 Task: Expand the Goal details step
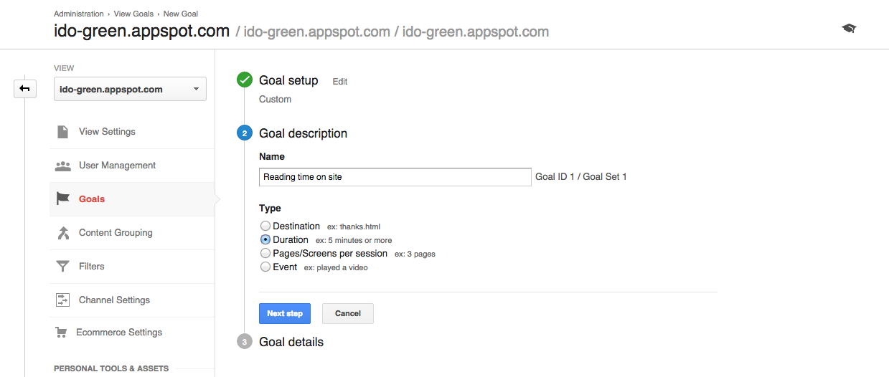tap(291, 342)
